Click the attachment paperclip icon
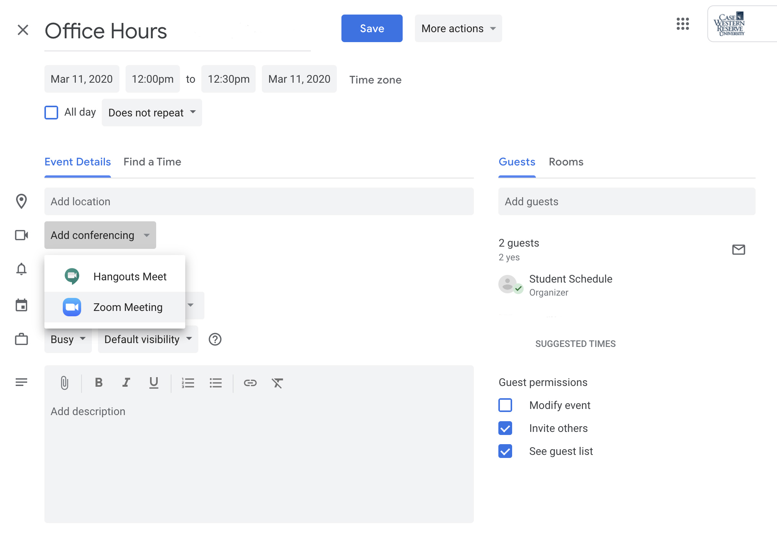This screenshot has width=777, height=533. click(64, 383)
